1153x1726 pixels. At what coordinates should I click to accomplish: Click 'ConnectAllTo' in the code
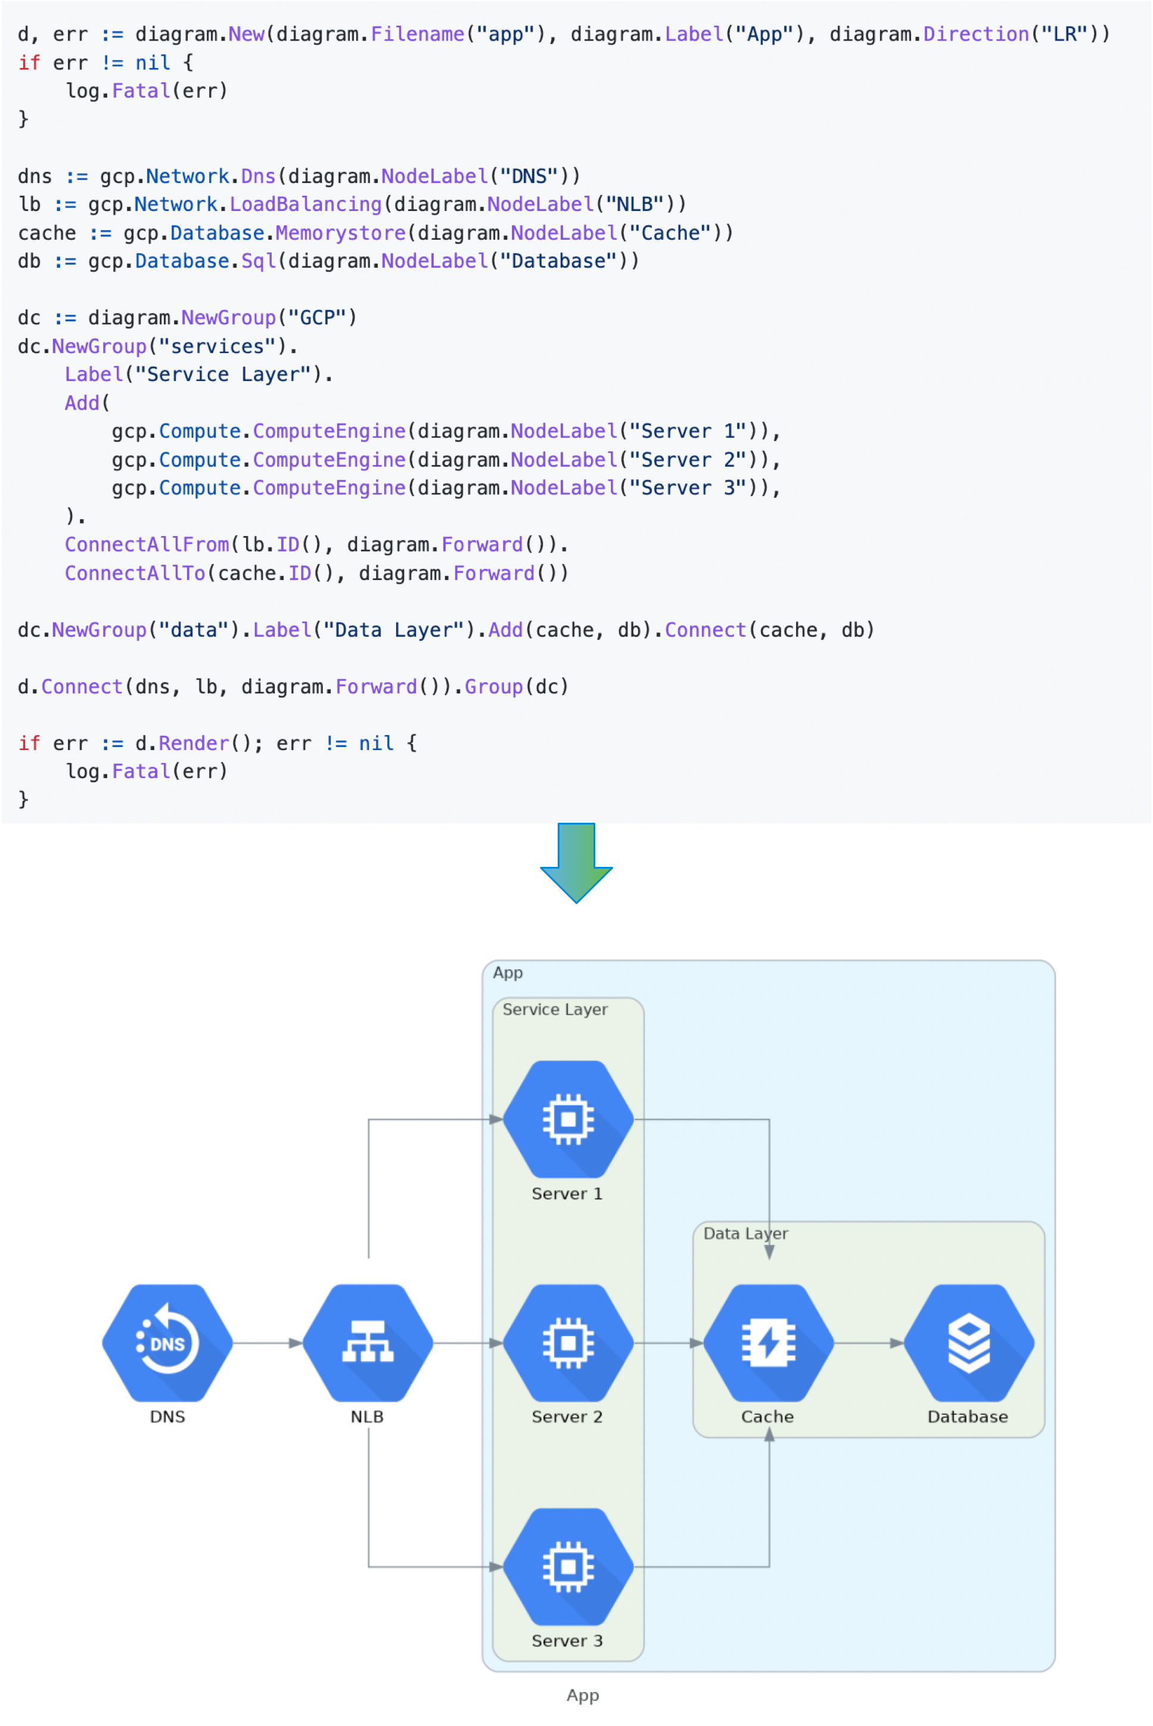point(135,573)
